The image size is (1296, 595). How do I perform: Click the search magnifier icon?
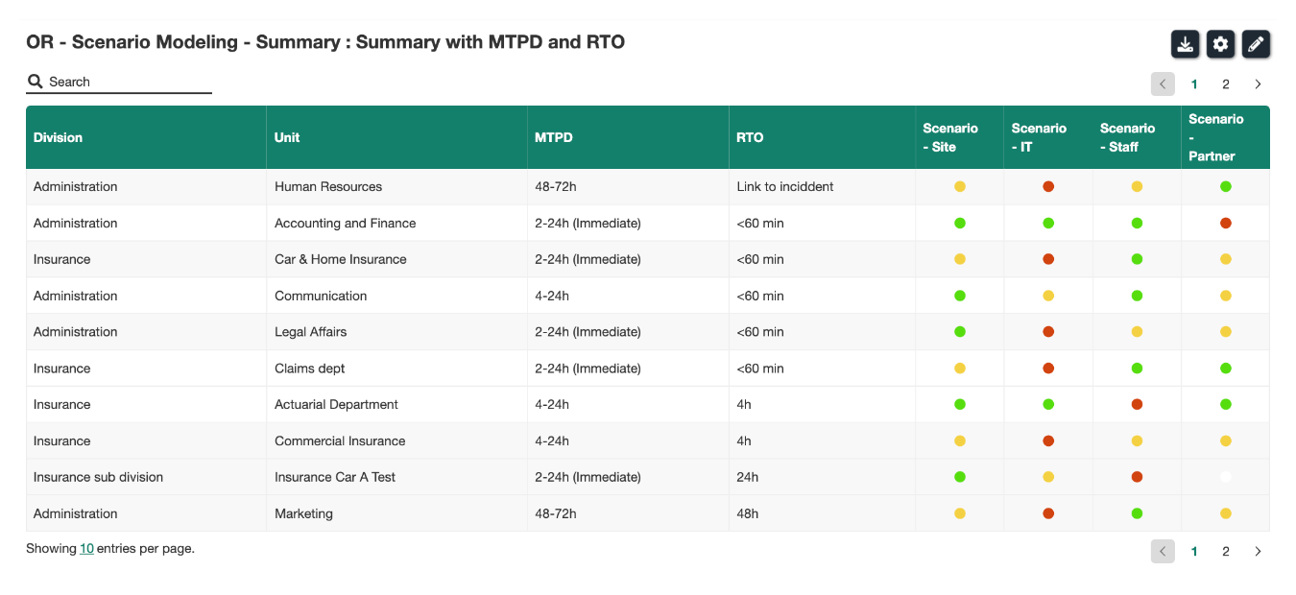pyautogui.click(x=35, y=82)
